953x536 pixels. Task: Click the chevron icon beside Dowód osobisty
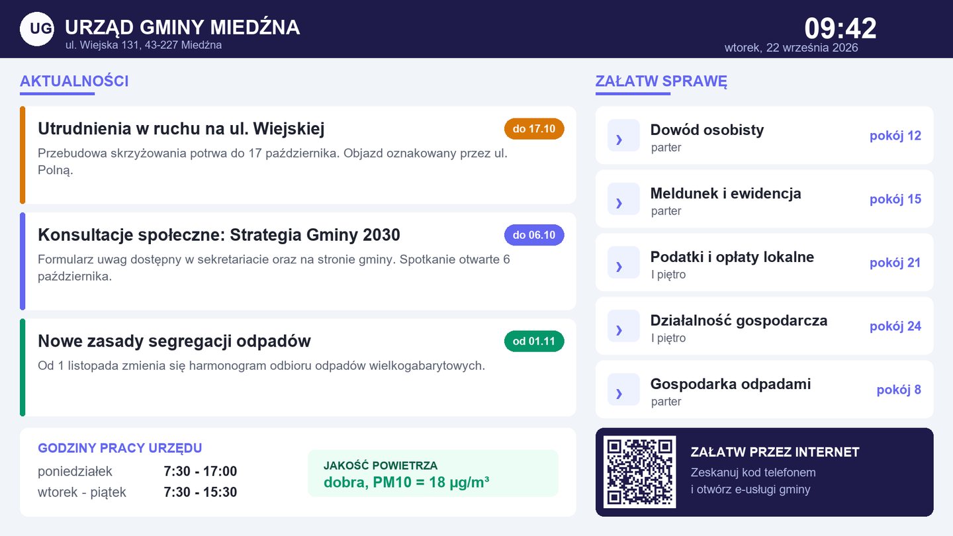[x=623, y=136]
